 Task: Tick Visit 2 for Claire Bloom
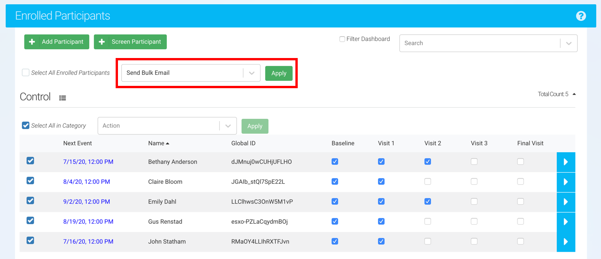click(x=428, y=181)
